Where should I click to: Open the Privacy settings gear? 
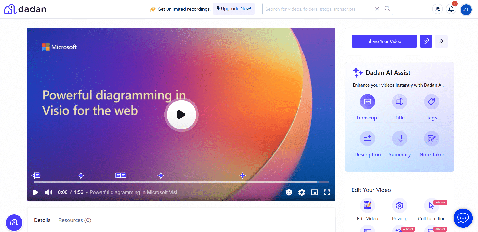point(399,205)
